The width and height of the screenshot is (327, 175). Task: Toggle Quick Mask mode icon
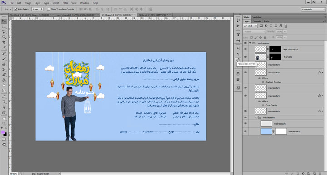(4, 139)
